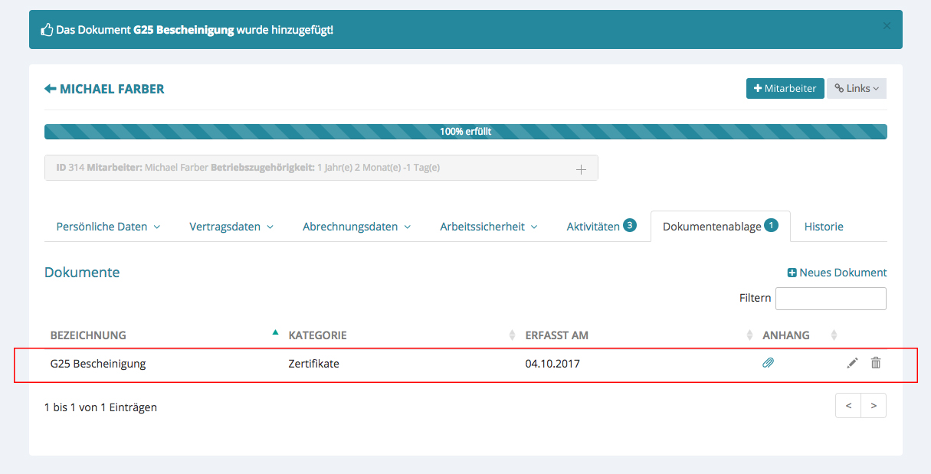931x474 pixels.
Task: Delete G25 Bescheinigung using trash icon
Action: point(876,363)
